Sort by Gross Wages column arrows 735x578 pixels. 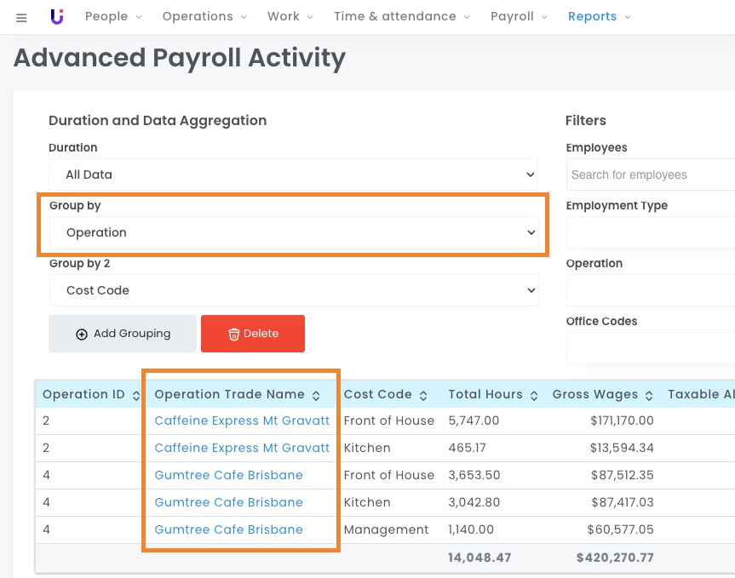(649, 395)
